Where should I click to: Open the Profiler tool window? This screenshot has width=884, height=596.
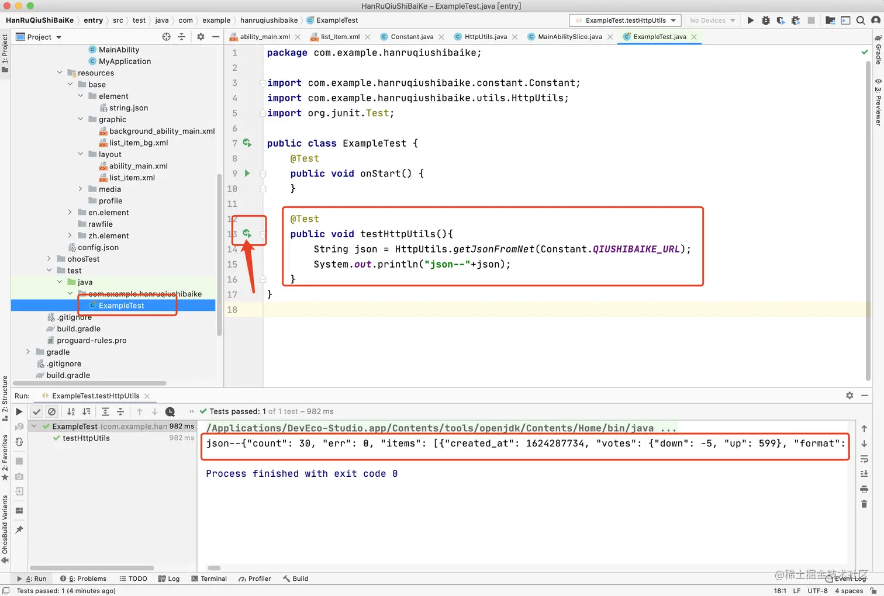click(254, 578)
